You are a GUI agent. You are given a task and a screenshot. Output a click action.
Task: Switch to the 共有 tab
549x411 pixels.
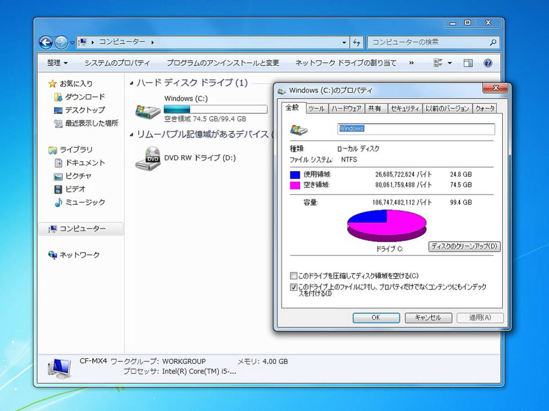375,108
